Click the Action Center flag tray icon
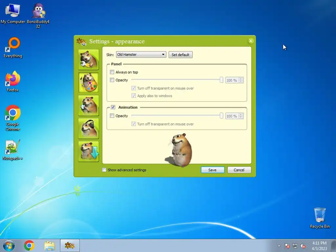The image size is (336, 252). pos(287,246)
